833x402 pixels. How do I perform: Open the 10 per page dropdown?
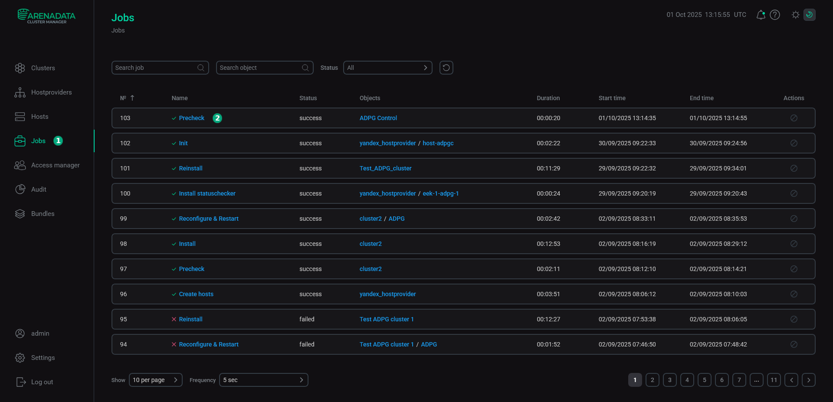(155, 380)
